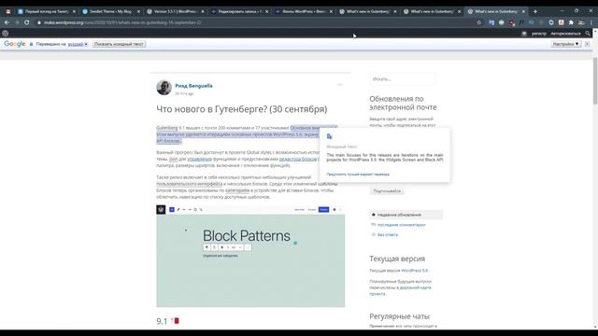Close the Google Translate bar
Screen dimensions: 598x336
point(588,44)
